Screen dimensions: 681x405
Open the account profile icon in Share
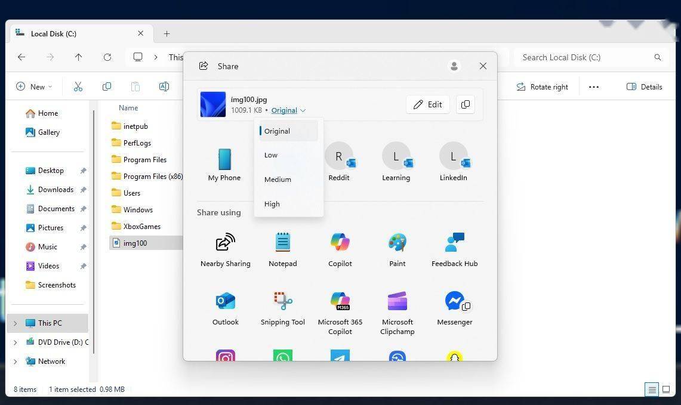454,66
